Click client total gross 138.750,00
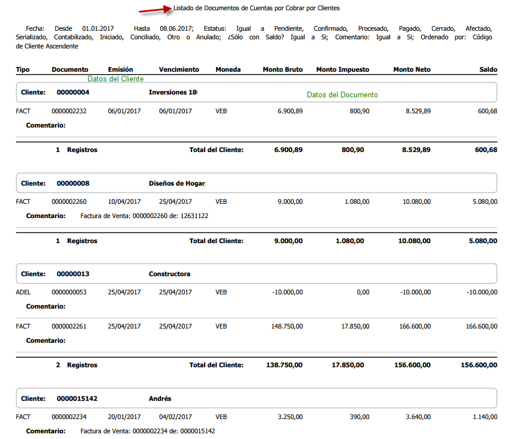The width and height of the screenshot is (511, 439). tap(284, 365)
